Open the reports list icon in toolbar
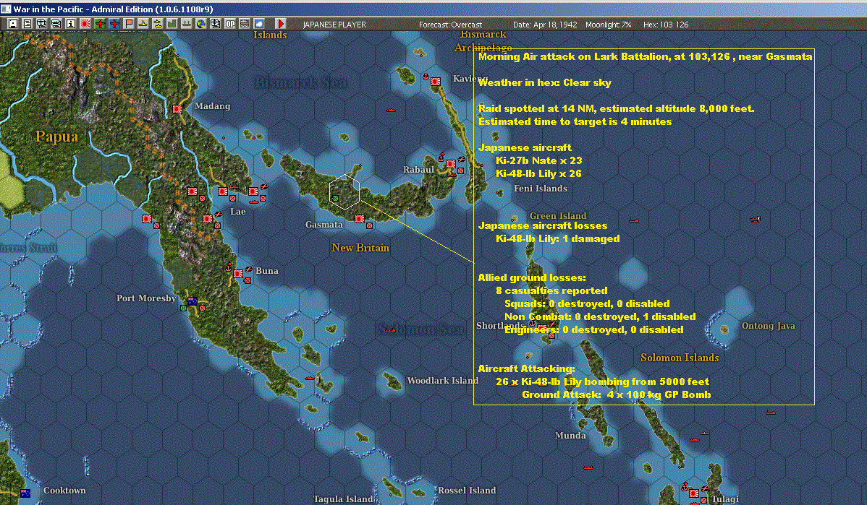867x505 pixels. tap(27, 24)
